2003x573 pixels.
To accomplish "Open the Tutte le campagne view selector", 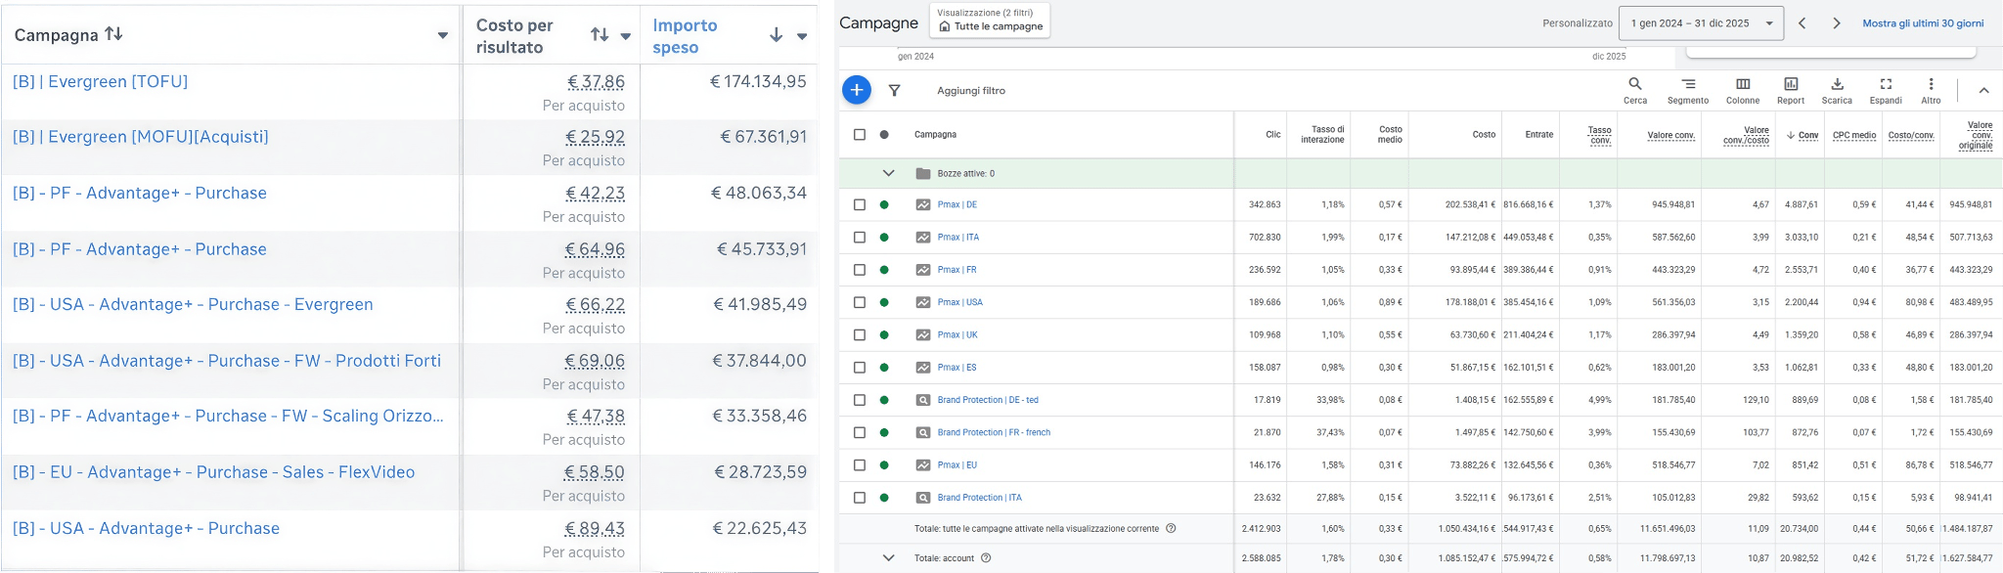I will tap(991, 20).
